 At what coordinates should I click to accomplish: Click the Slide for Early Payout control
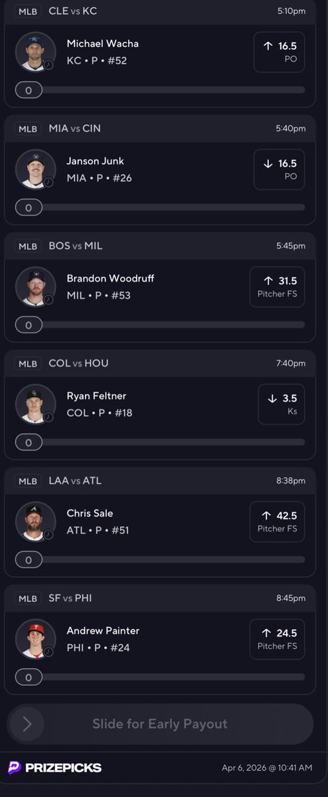(160, 724)
